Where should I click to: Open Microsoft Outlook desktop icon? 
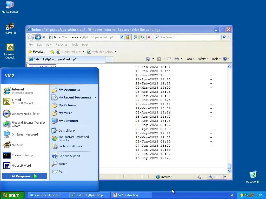[x=10, y=51]
